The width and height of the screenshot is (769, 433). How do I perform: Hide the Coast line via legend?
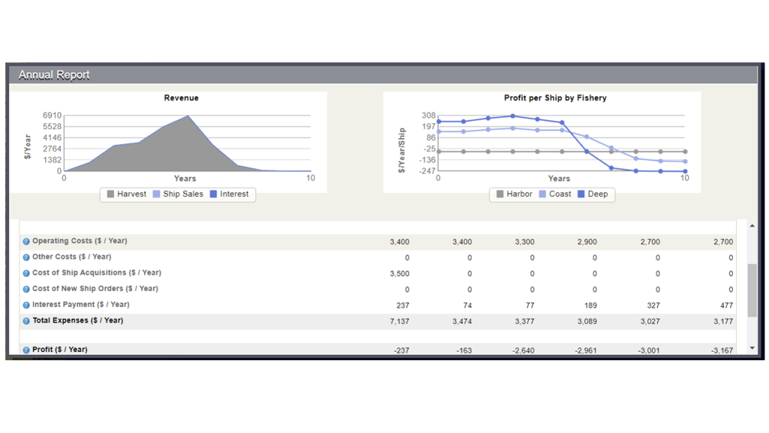(554, 194)
